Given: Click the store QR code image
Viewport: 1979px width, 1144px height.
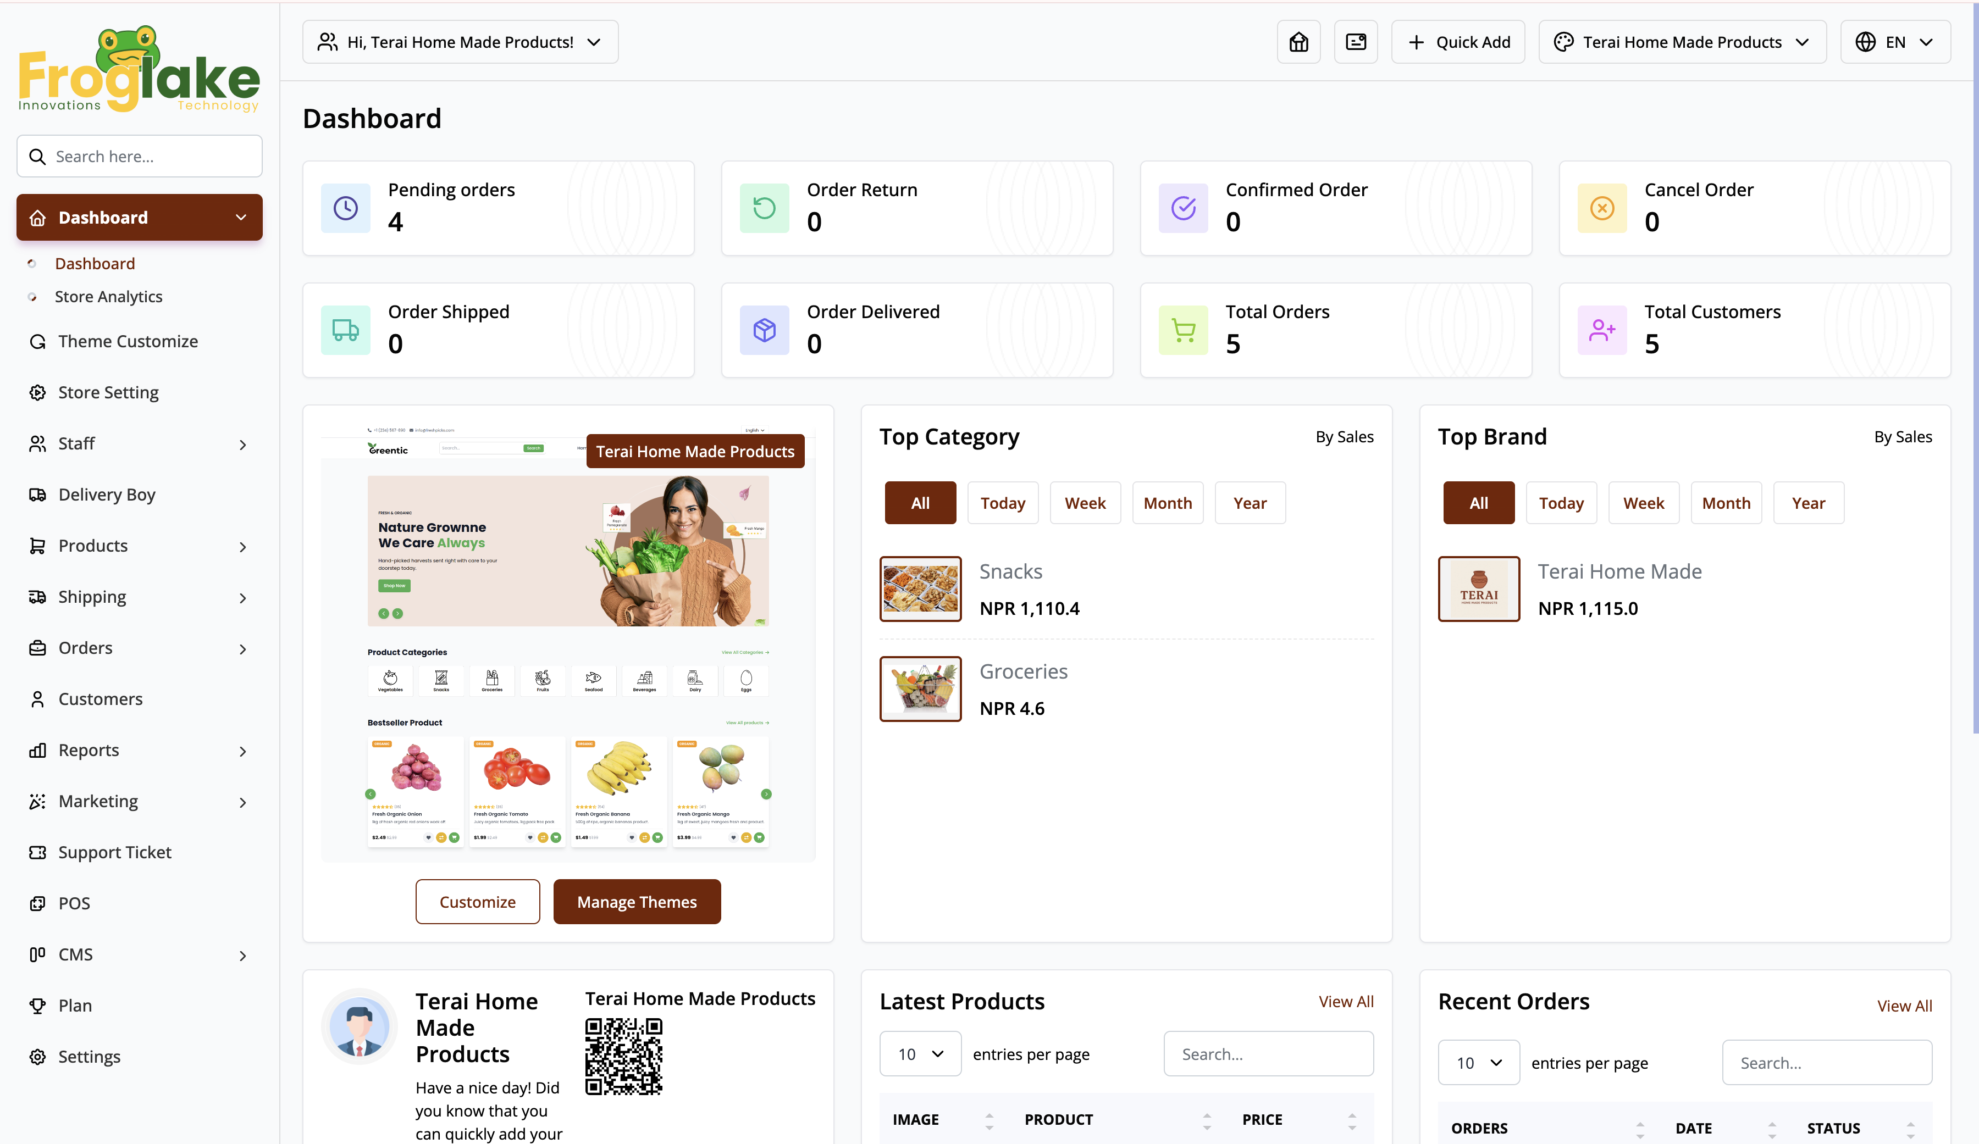Looking at the screenshot, I should click(x=623, y=1056).
